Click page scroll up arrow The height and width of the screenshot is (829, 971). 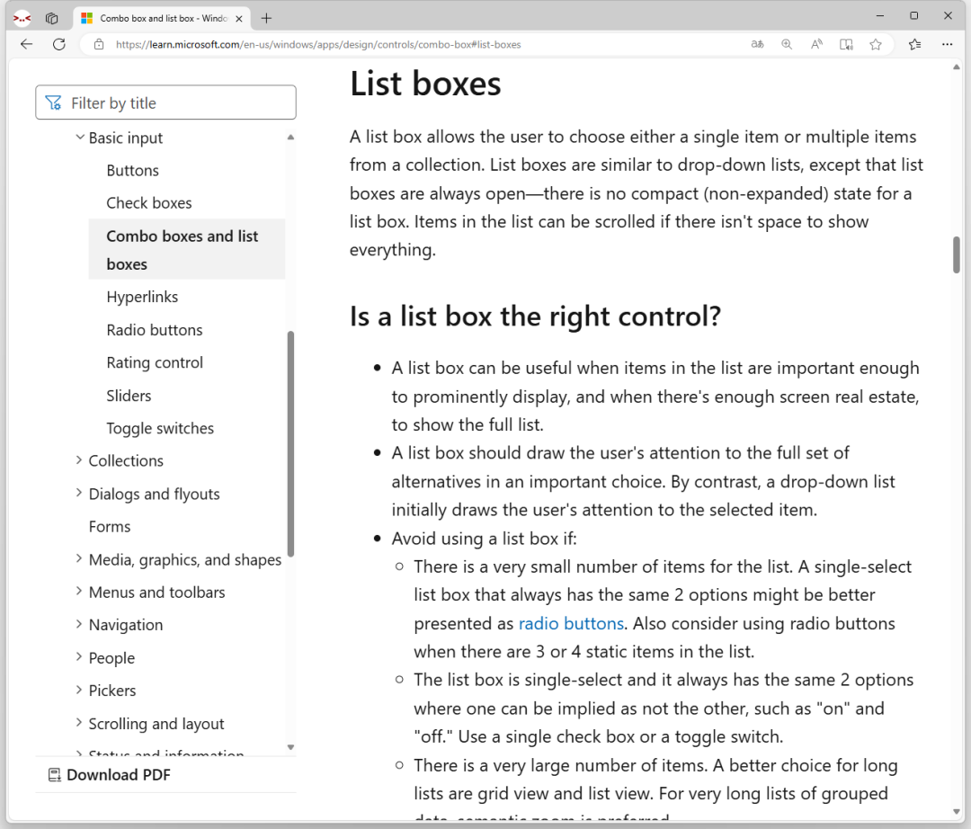click(x=956, y=67)
